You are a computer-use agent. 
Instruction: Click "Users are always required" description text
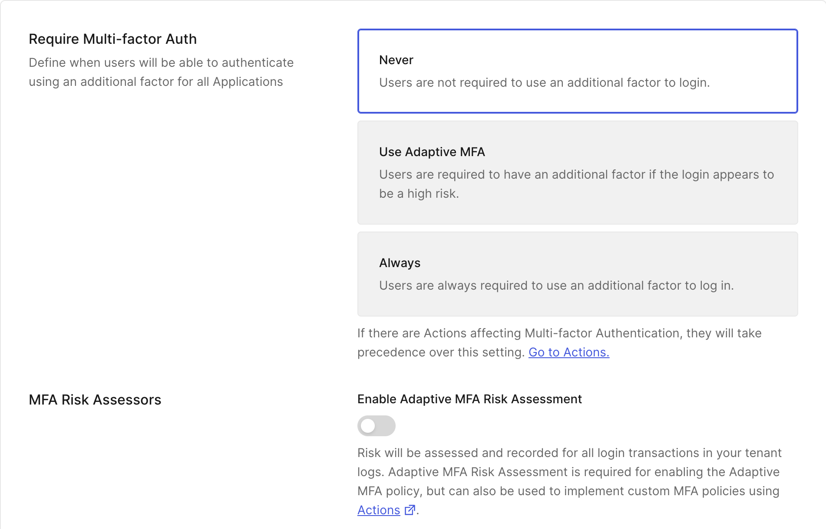[x=556, y=285]
